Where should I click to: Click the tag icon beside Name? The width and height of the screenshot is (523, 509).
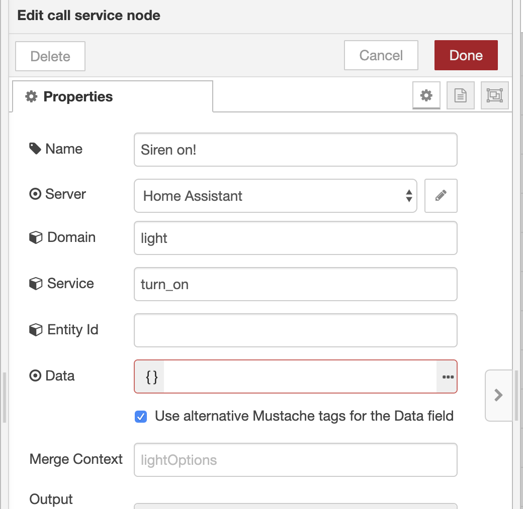(x=34, y=148)
